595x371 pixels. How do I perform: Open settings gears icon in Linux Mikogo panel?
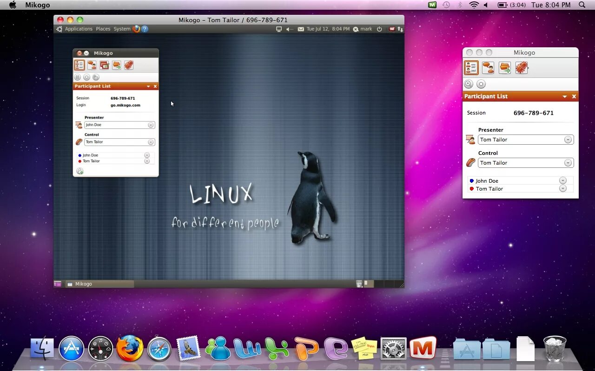pyautogui.click(x=129, y=65)
